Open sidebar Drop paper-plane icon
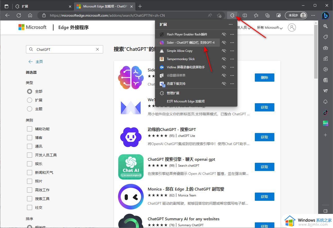333x228 pixels. point(326,91)
